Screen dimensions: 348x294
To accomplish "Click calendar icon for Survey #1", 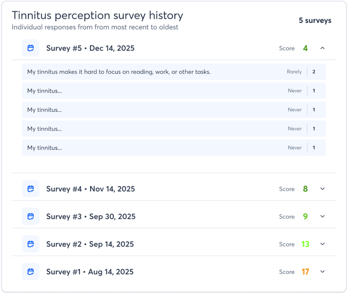I will coord(30,272).
